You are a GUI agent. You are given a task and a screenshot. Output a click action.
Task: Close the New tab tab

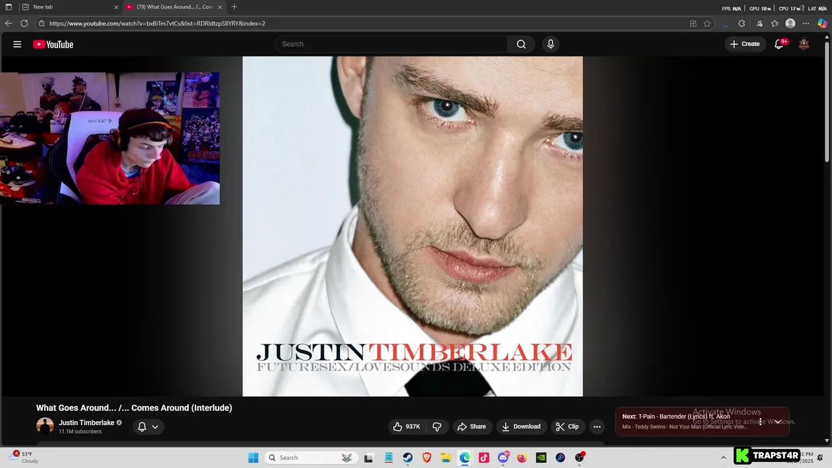coord(116,7)
